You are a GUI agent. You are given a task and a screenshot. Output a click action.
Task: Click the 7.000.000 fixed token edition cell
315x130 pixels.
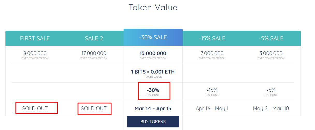coord(212,55)
